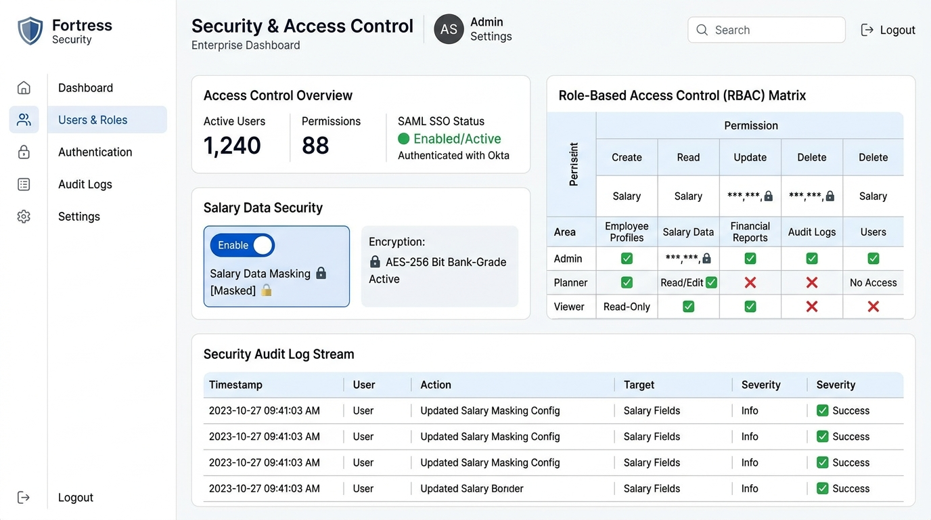This screenshot has width=931, height=520.
Task: Click the Timestamp column header
Action: [235, 385]
